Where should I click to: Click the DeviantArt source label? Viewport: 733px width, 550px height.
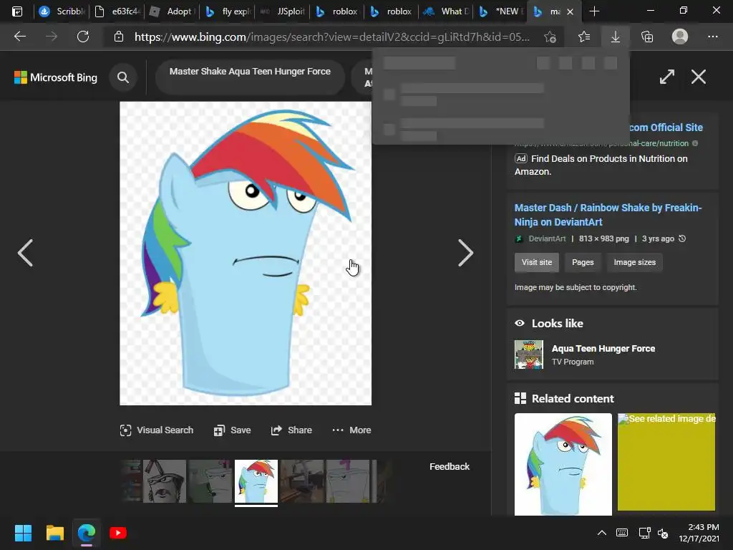[x=547, y=238]
